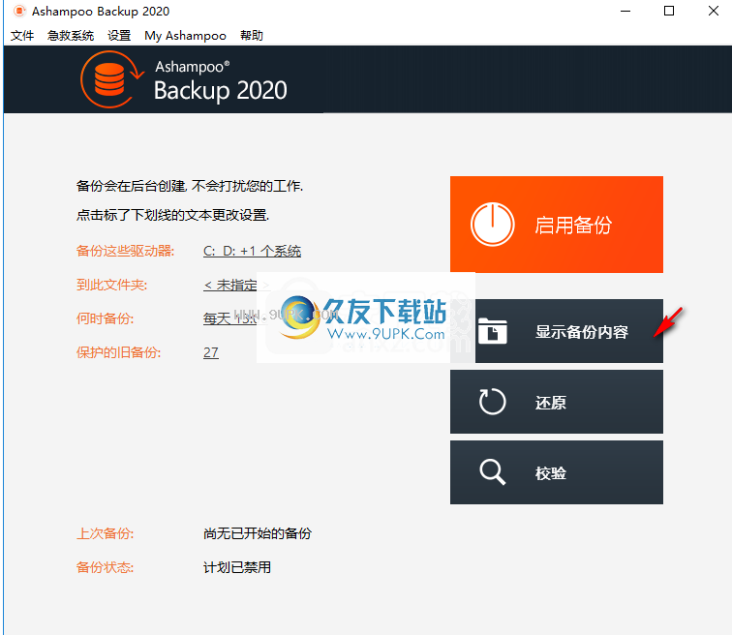This screenshot has height=635, width=732.
Task: Close the Ashampoo Backup 2020 window
Action: tap(713, 11)
